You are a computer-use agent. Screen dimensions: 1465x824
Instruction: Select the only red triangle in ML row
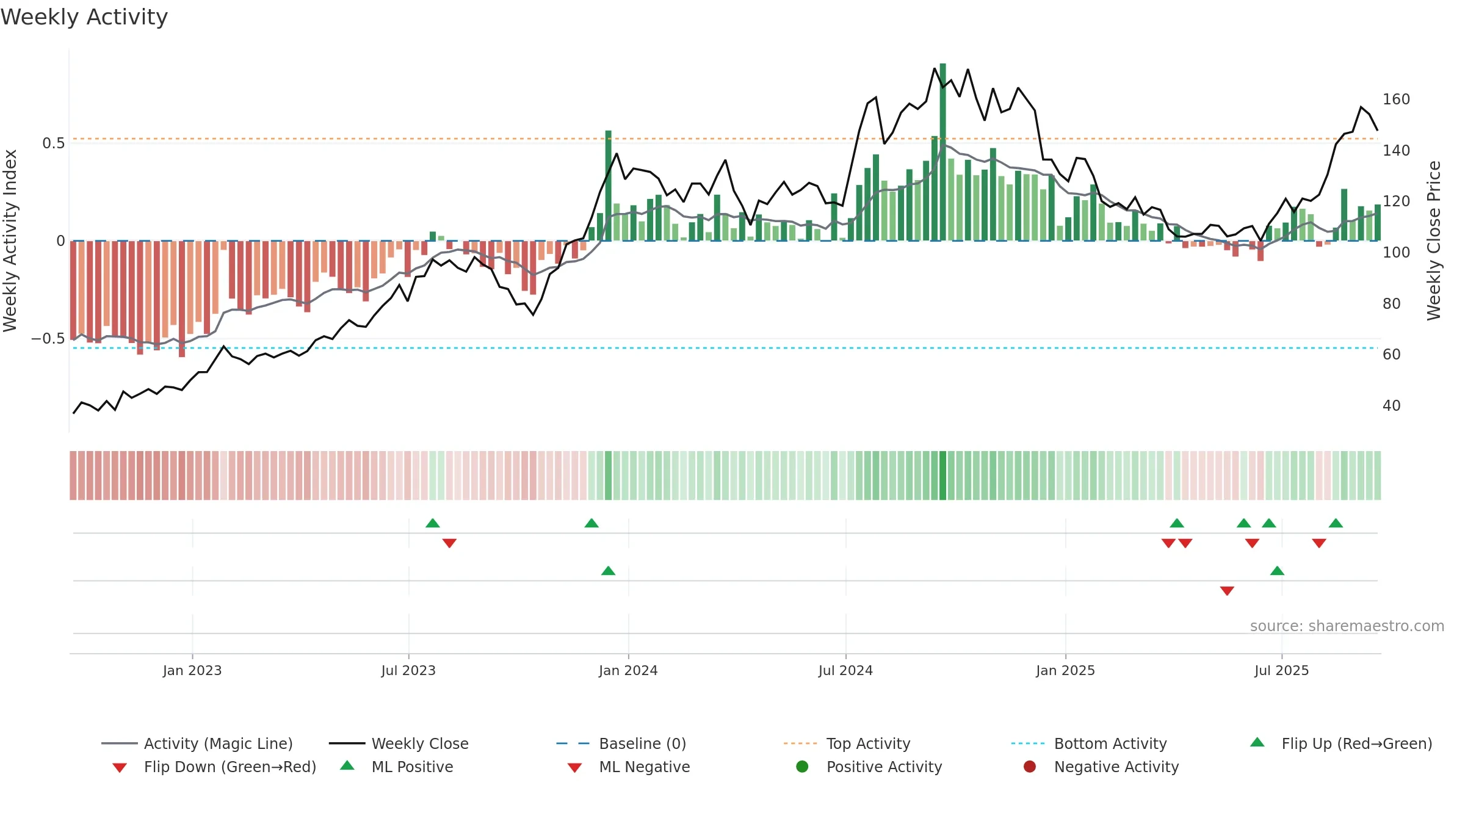click(1227, 591)
